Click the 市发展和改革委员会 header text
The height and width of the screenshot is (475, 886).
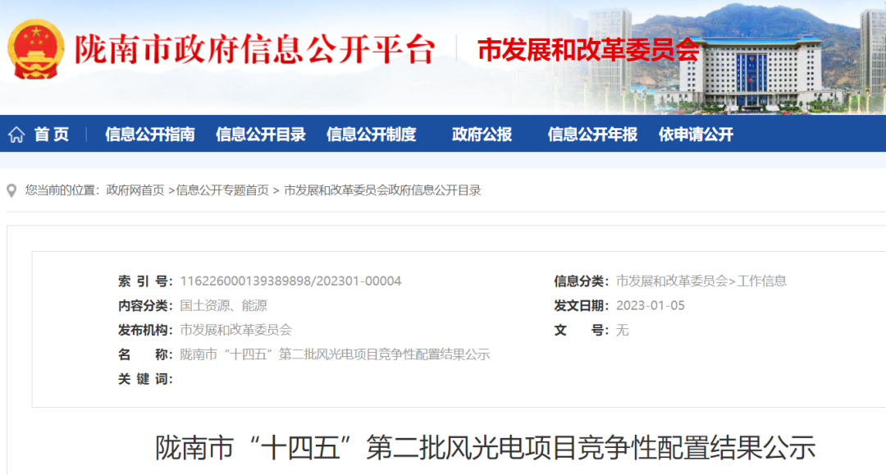pos(589,49)
